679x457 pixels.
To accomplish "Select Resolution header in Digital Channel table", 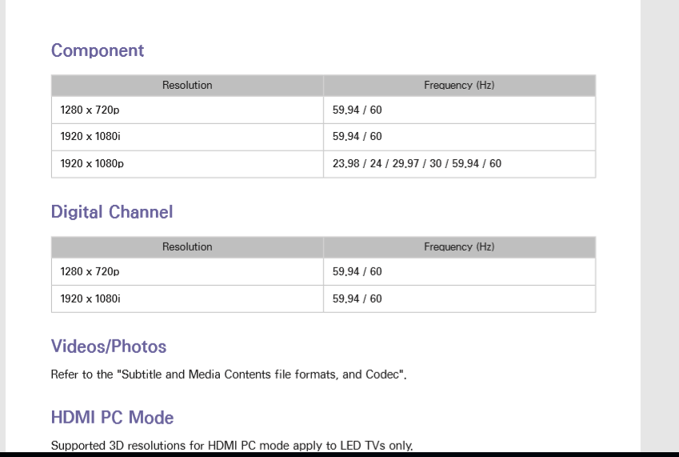I will point(187,247).
